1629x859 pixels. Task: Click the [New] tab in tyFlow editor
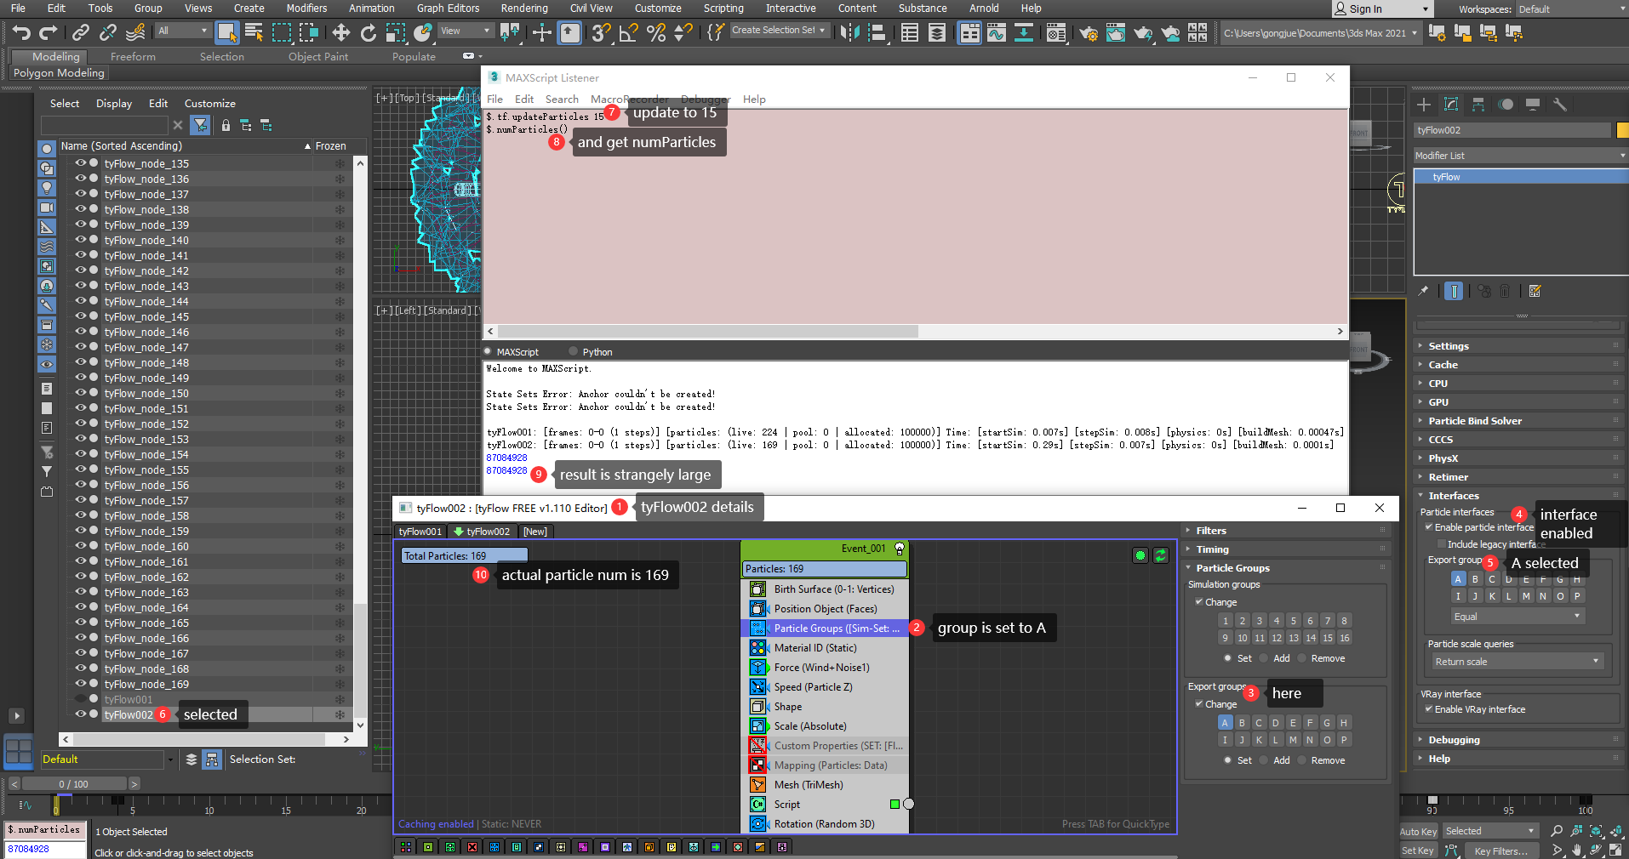tap(535, 532)
